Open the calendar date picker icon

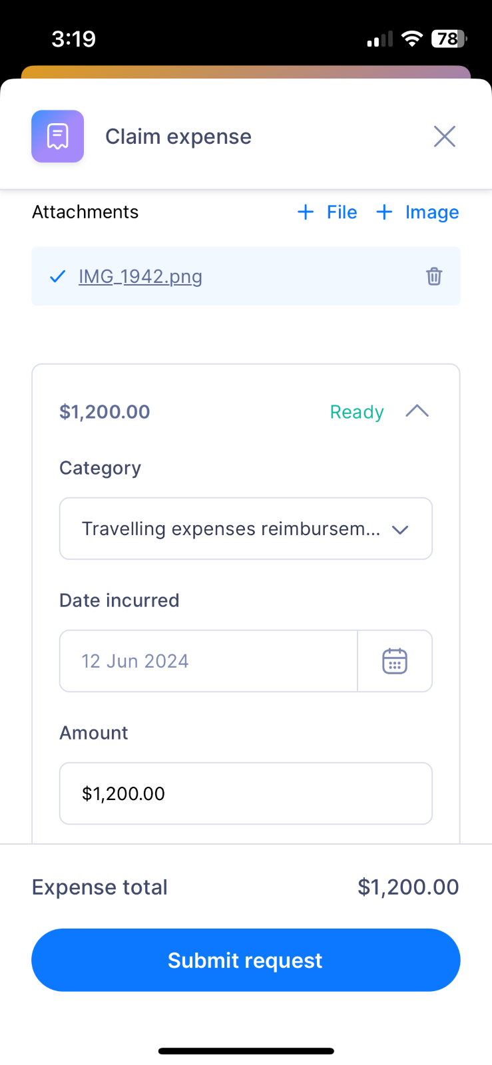click(x=395, y=661)
